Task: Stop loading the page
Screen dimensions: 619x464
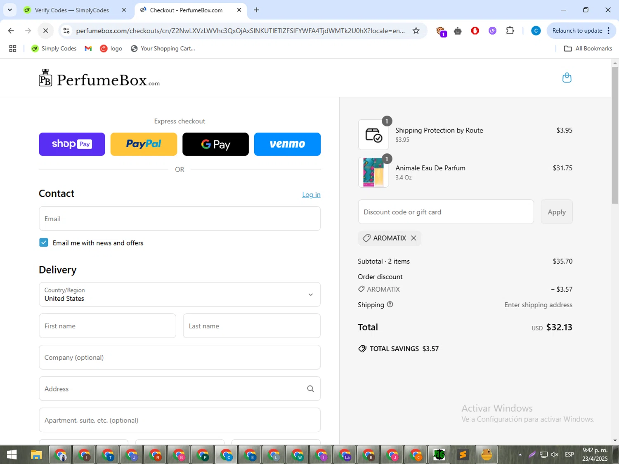Action: (46, 31)
